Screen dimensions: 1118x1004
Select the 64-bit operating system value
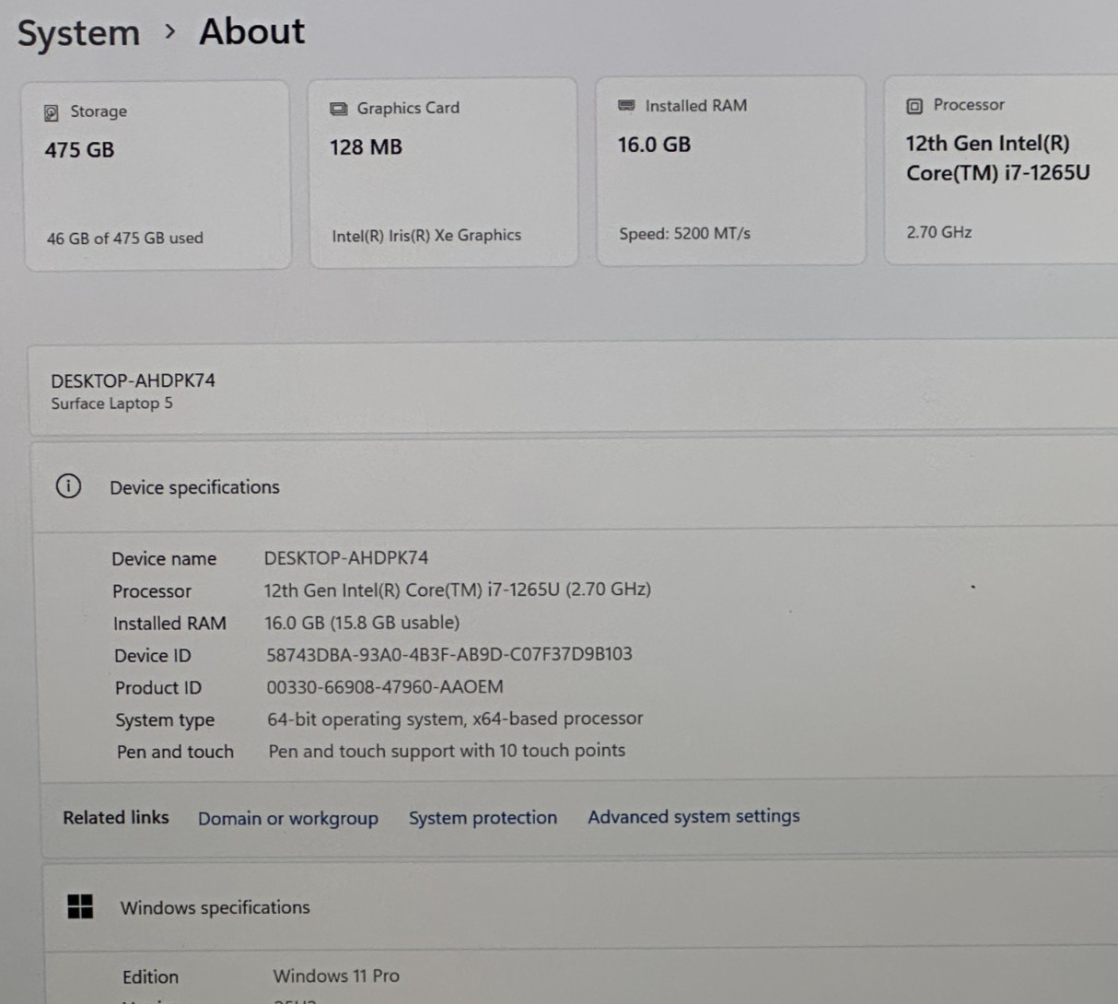click(455, 718)
